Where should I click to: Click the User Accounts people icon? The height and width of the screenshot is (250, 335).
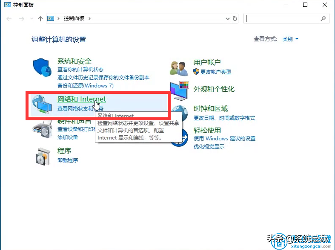[179, 67]
